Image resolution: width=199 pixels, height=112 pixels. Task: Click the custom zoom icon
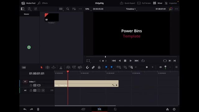131,67
